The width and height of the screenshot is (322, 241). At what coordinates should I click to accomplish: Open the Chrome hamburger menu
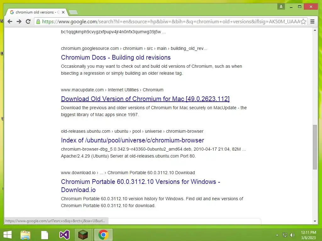[x=312, y=22]
